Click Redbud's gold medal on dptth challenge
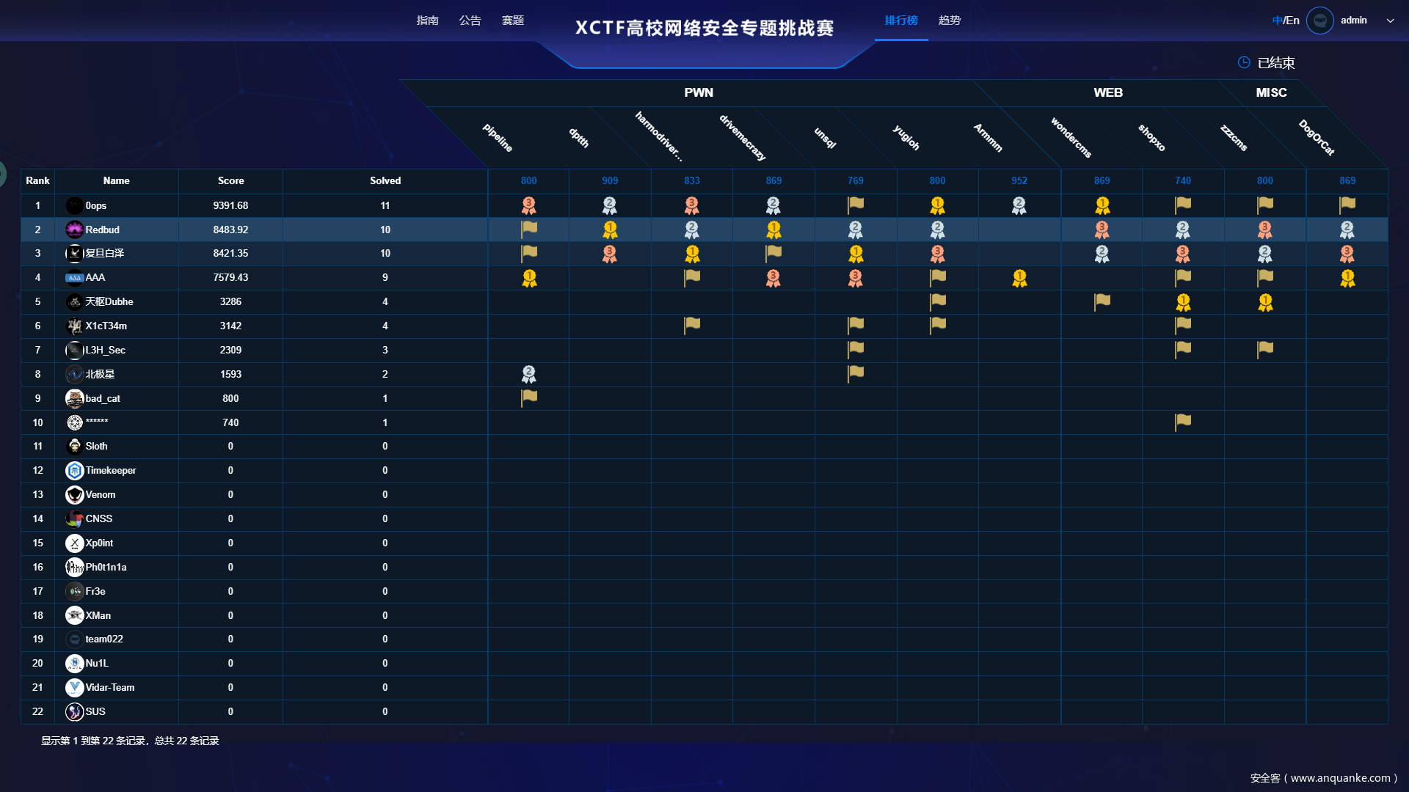The height and width of the screenshot is (792, 1409). [x=610, y=230]
